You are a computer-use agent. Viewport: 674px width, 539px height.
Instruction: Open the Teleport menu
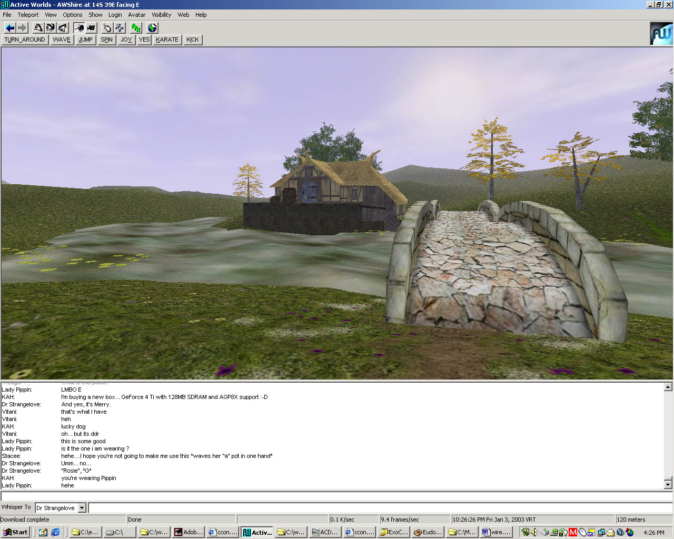(x=28, y=15)
